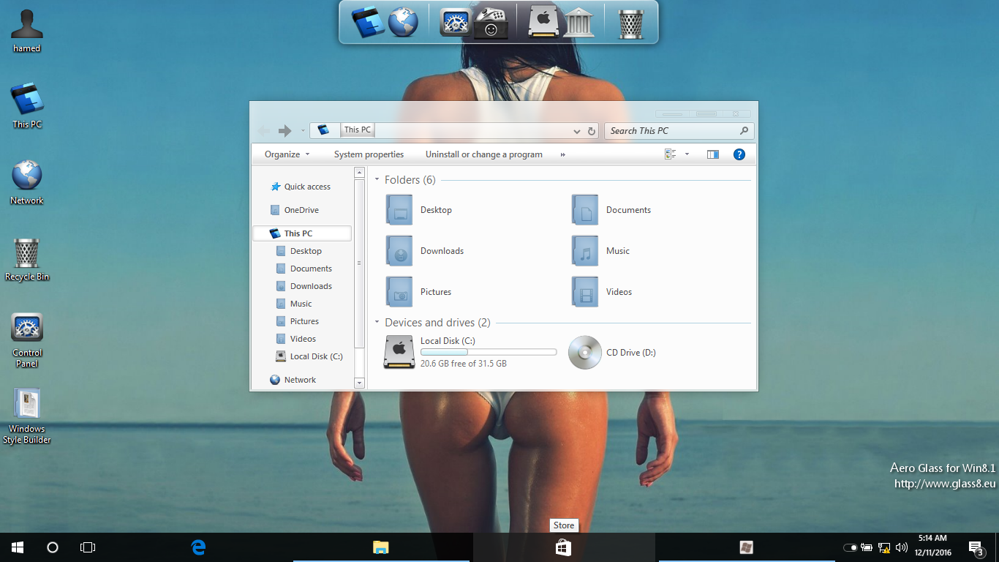The width and height of the screenshot is (999, 562).
Task: Click the Store icon in taskbar
Action: click(x=563, y=547)
